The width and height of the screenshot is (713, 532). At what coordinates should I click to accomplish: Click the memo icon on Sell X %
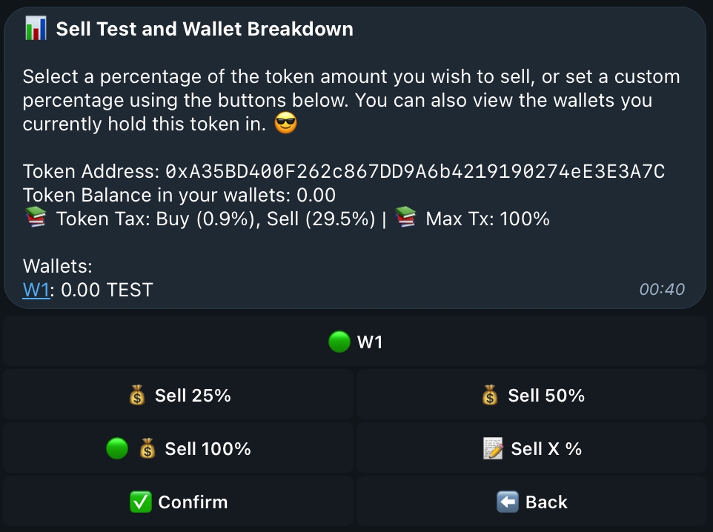point(493,449)
